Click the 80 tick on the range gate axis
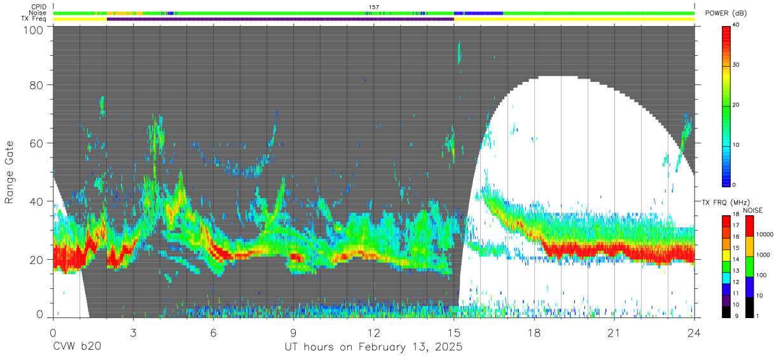 coord(38,86)
